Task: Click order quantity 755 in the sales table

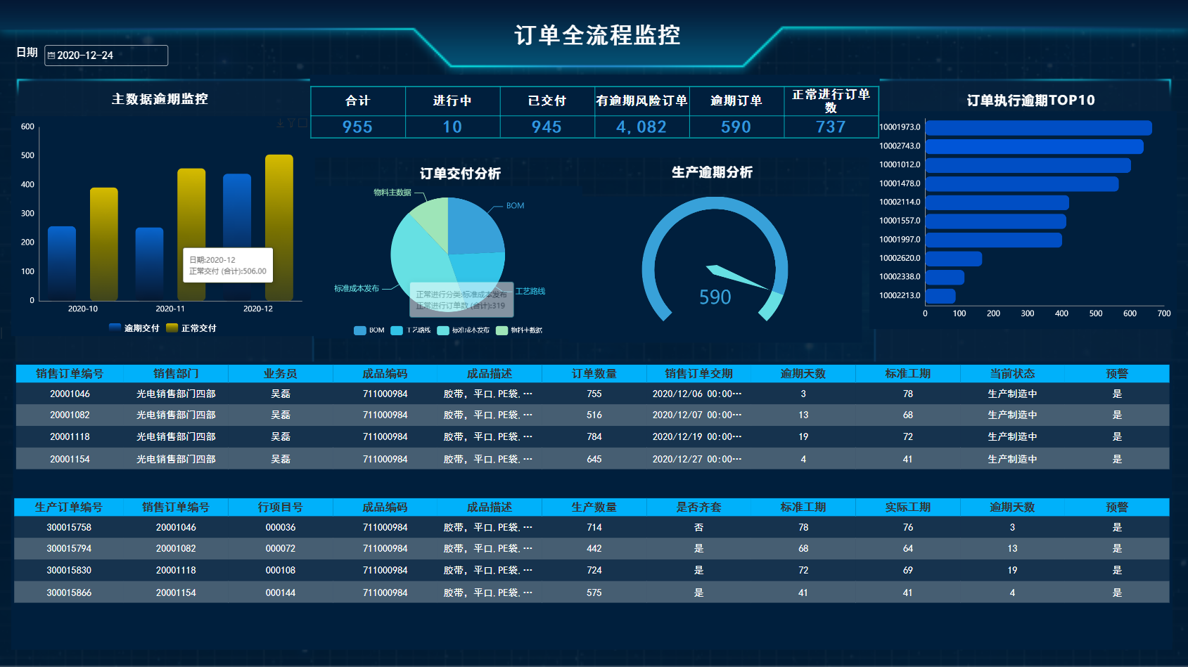Action: tap(594, 394)
